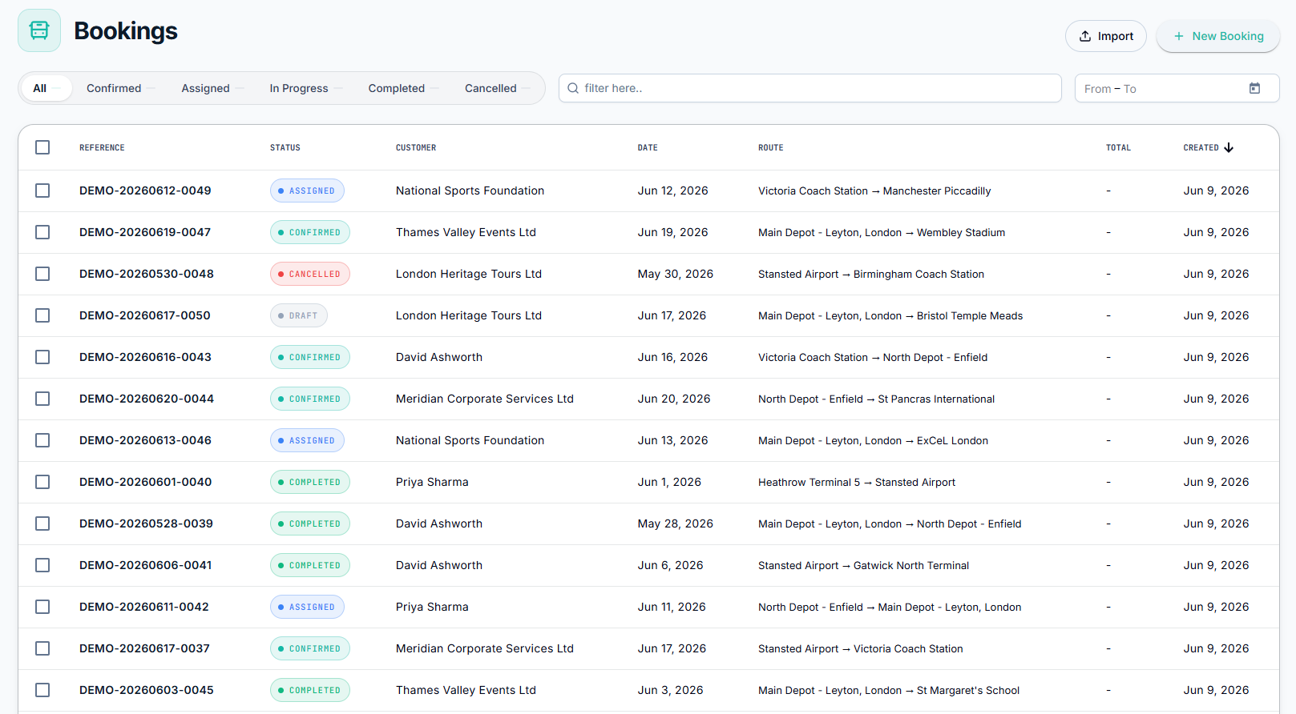Tick the checkbox for DEMO-20260617-0037
This screenshot has width=1296, height=714.
coord(42,648)
